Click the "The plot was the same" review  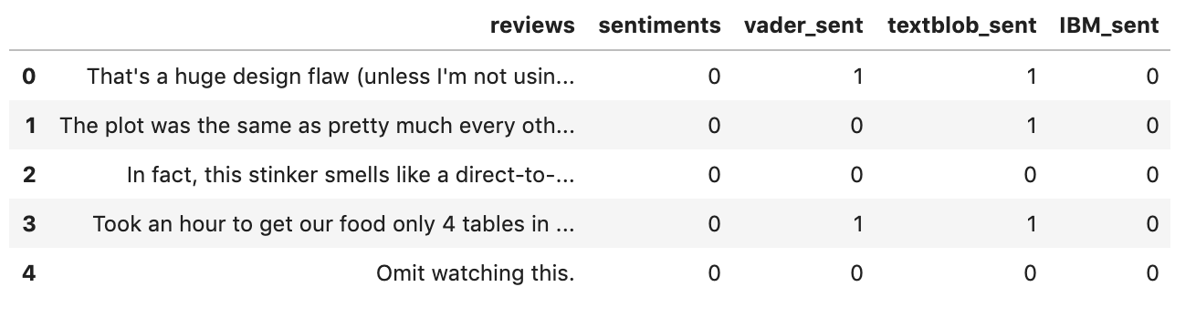click(317, 126)
